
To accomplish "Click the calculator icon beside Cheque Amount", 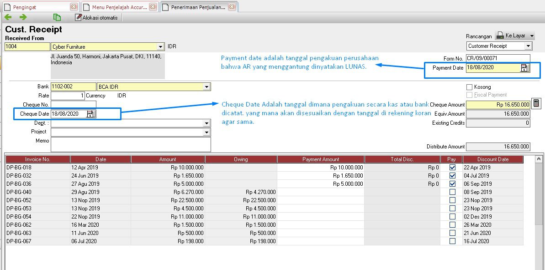I will click(535, 104).
